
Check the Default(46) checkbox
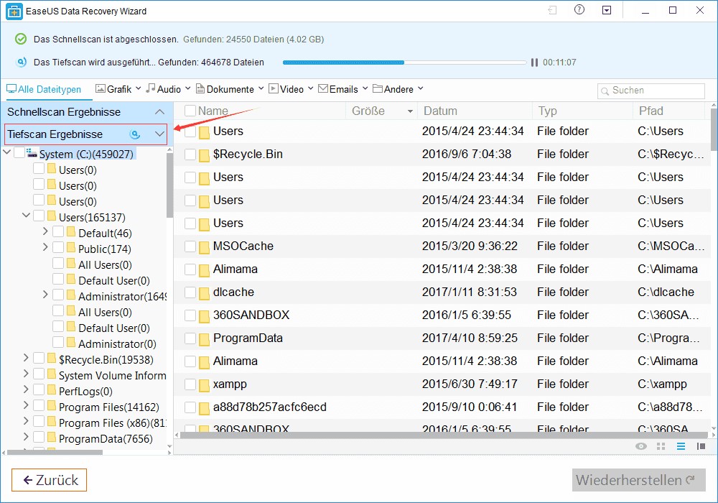(x=58, y=232)
